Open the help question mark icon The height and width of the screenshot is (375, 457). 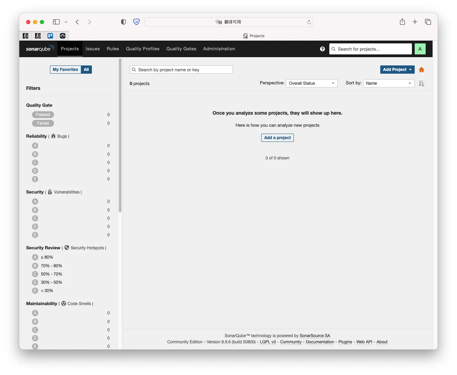click(x=322, y=49)
